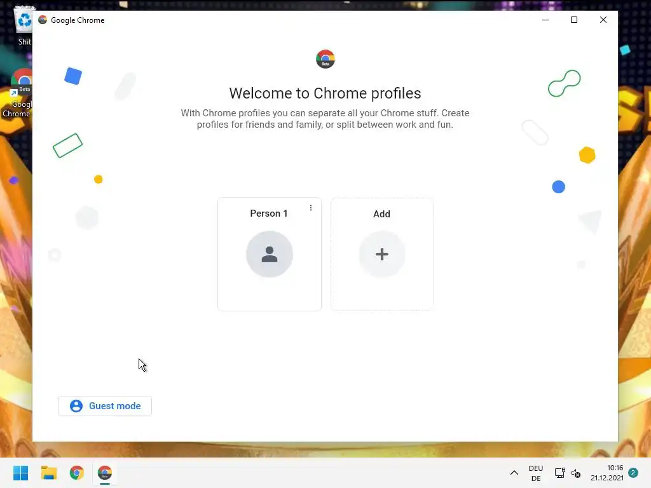Viewport: 651px width, 488px height.
Task: Click the Person 1 avatar icon
Action: (269, 254)
